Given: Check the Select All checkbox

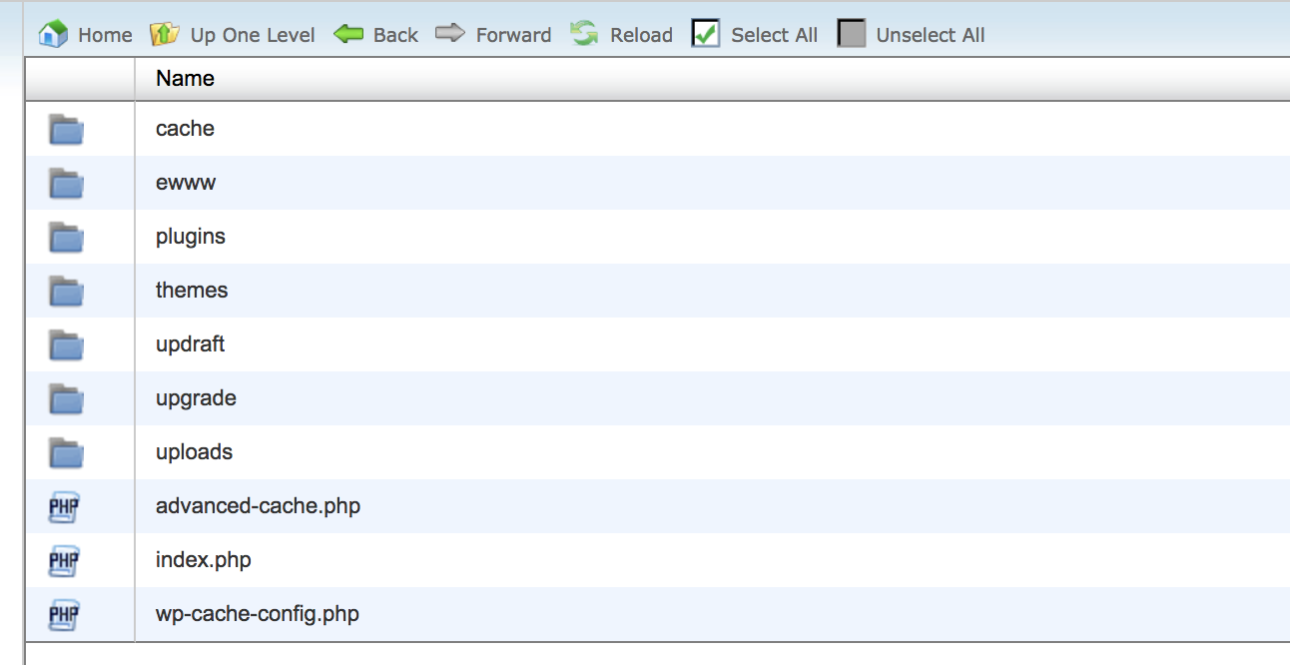Looking at the screenshot, I should point(706,35).
